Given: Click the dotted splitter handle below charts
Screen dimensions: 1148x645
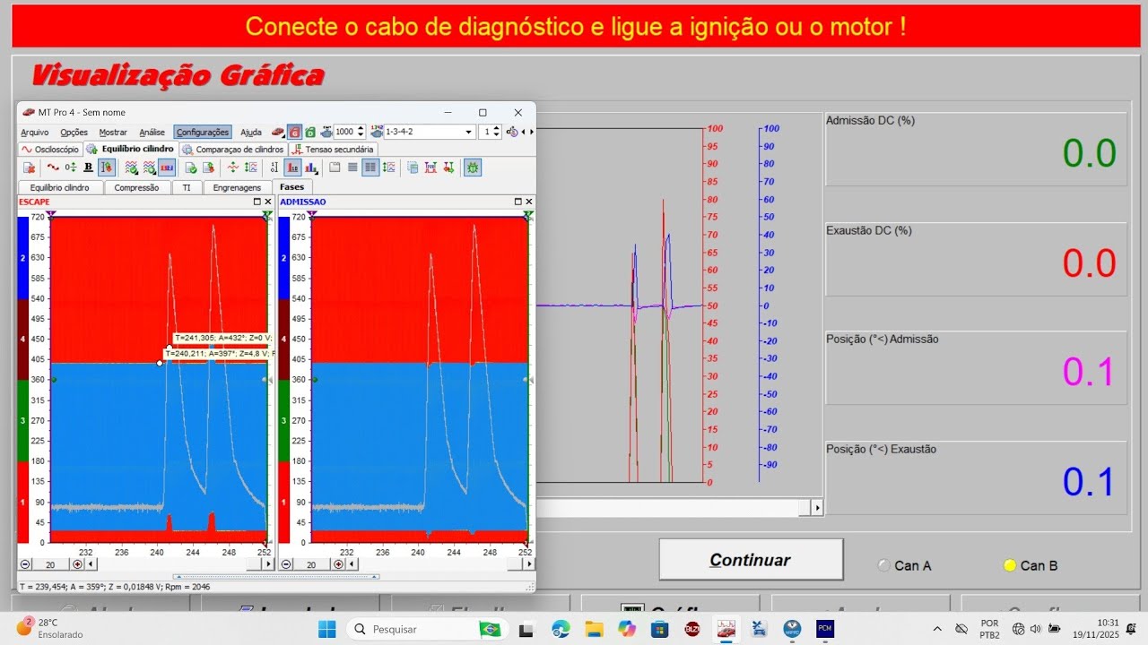Looking at the screenshot, I should pyautogui.click(x=276, y=577).
